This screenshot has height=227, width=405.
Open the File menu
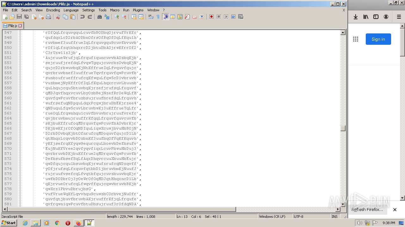pos(5,10)
